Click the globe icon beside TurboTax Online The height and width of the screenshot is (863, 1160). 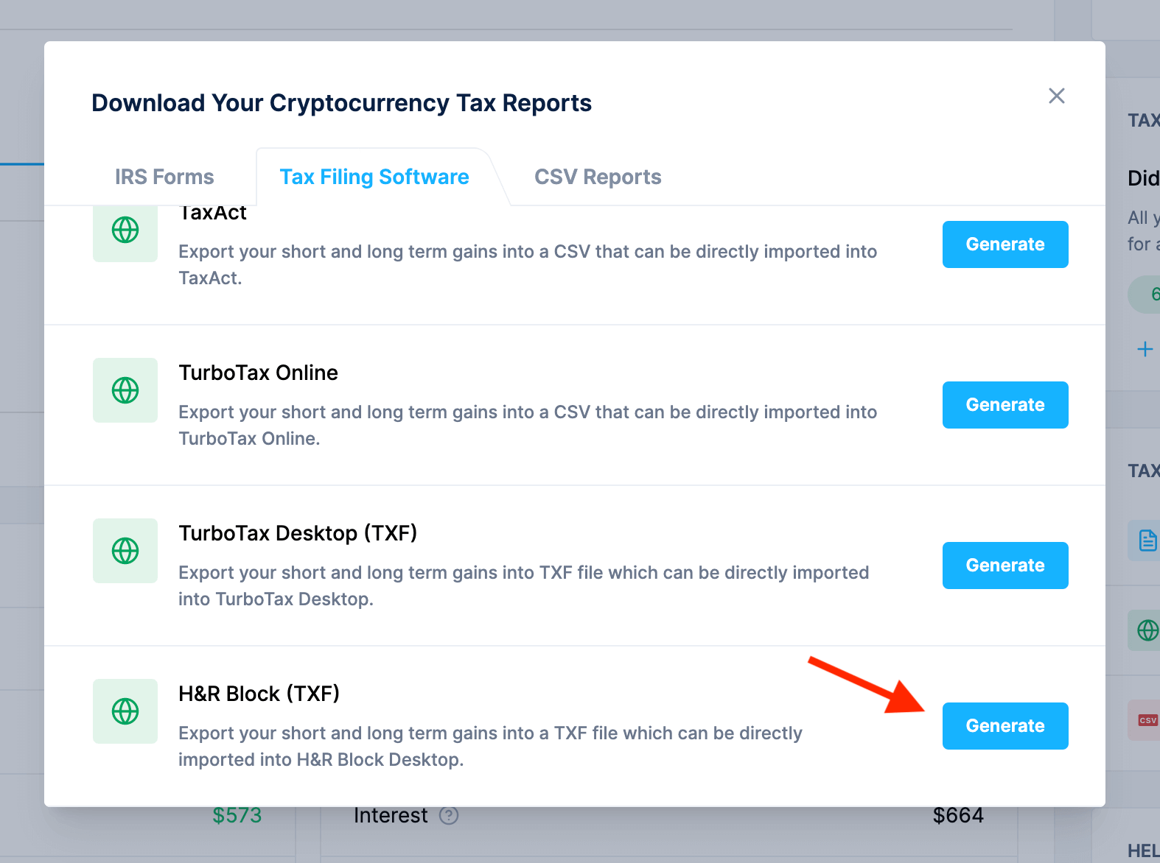click(125, 390)
